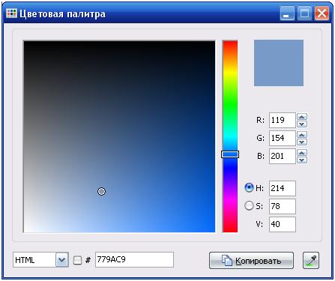Click the selected color preview swatch
The image size is (335, 281).
pyautogui.click(x=279, y=63)
